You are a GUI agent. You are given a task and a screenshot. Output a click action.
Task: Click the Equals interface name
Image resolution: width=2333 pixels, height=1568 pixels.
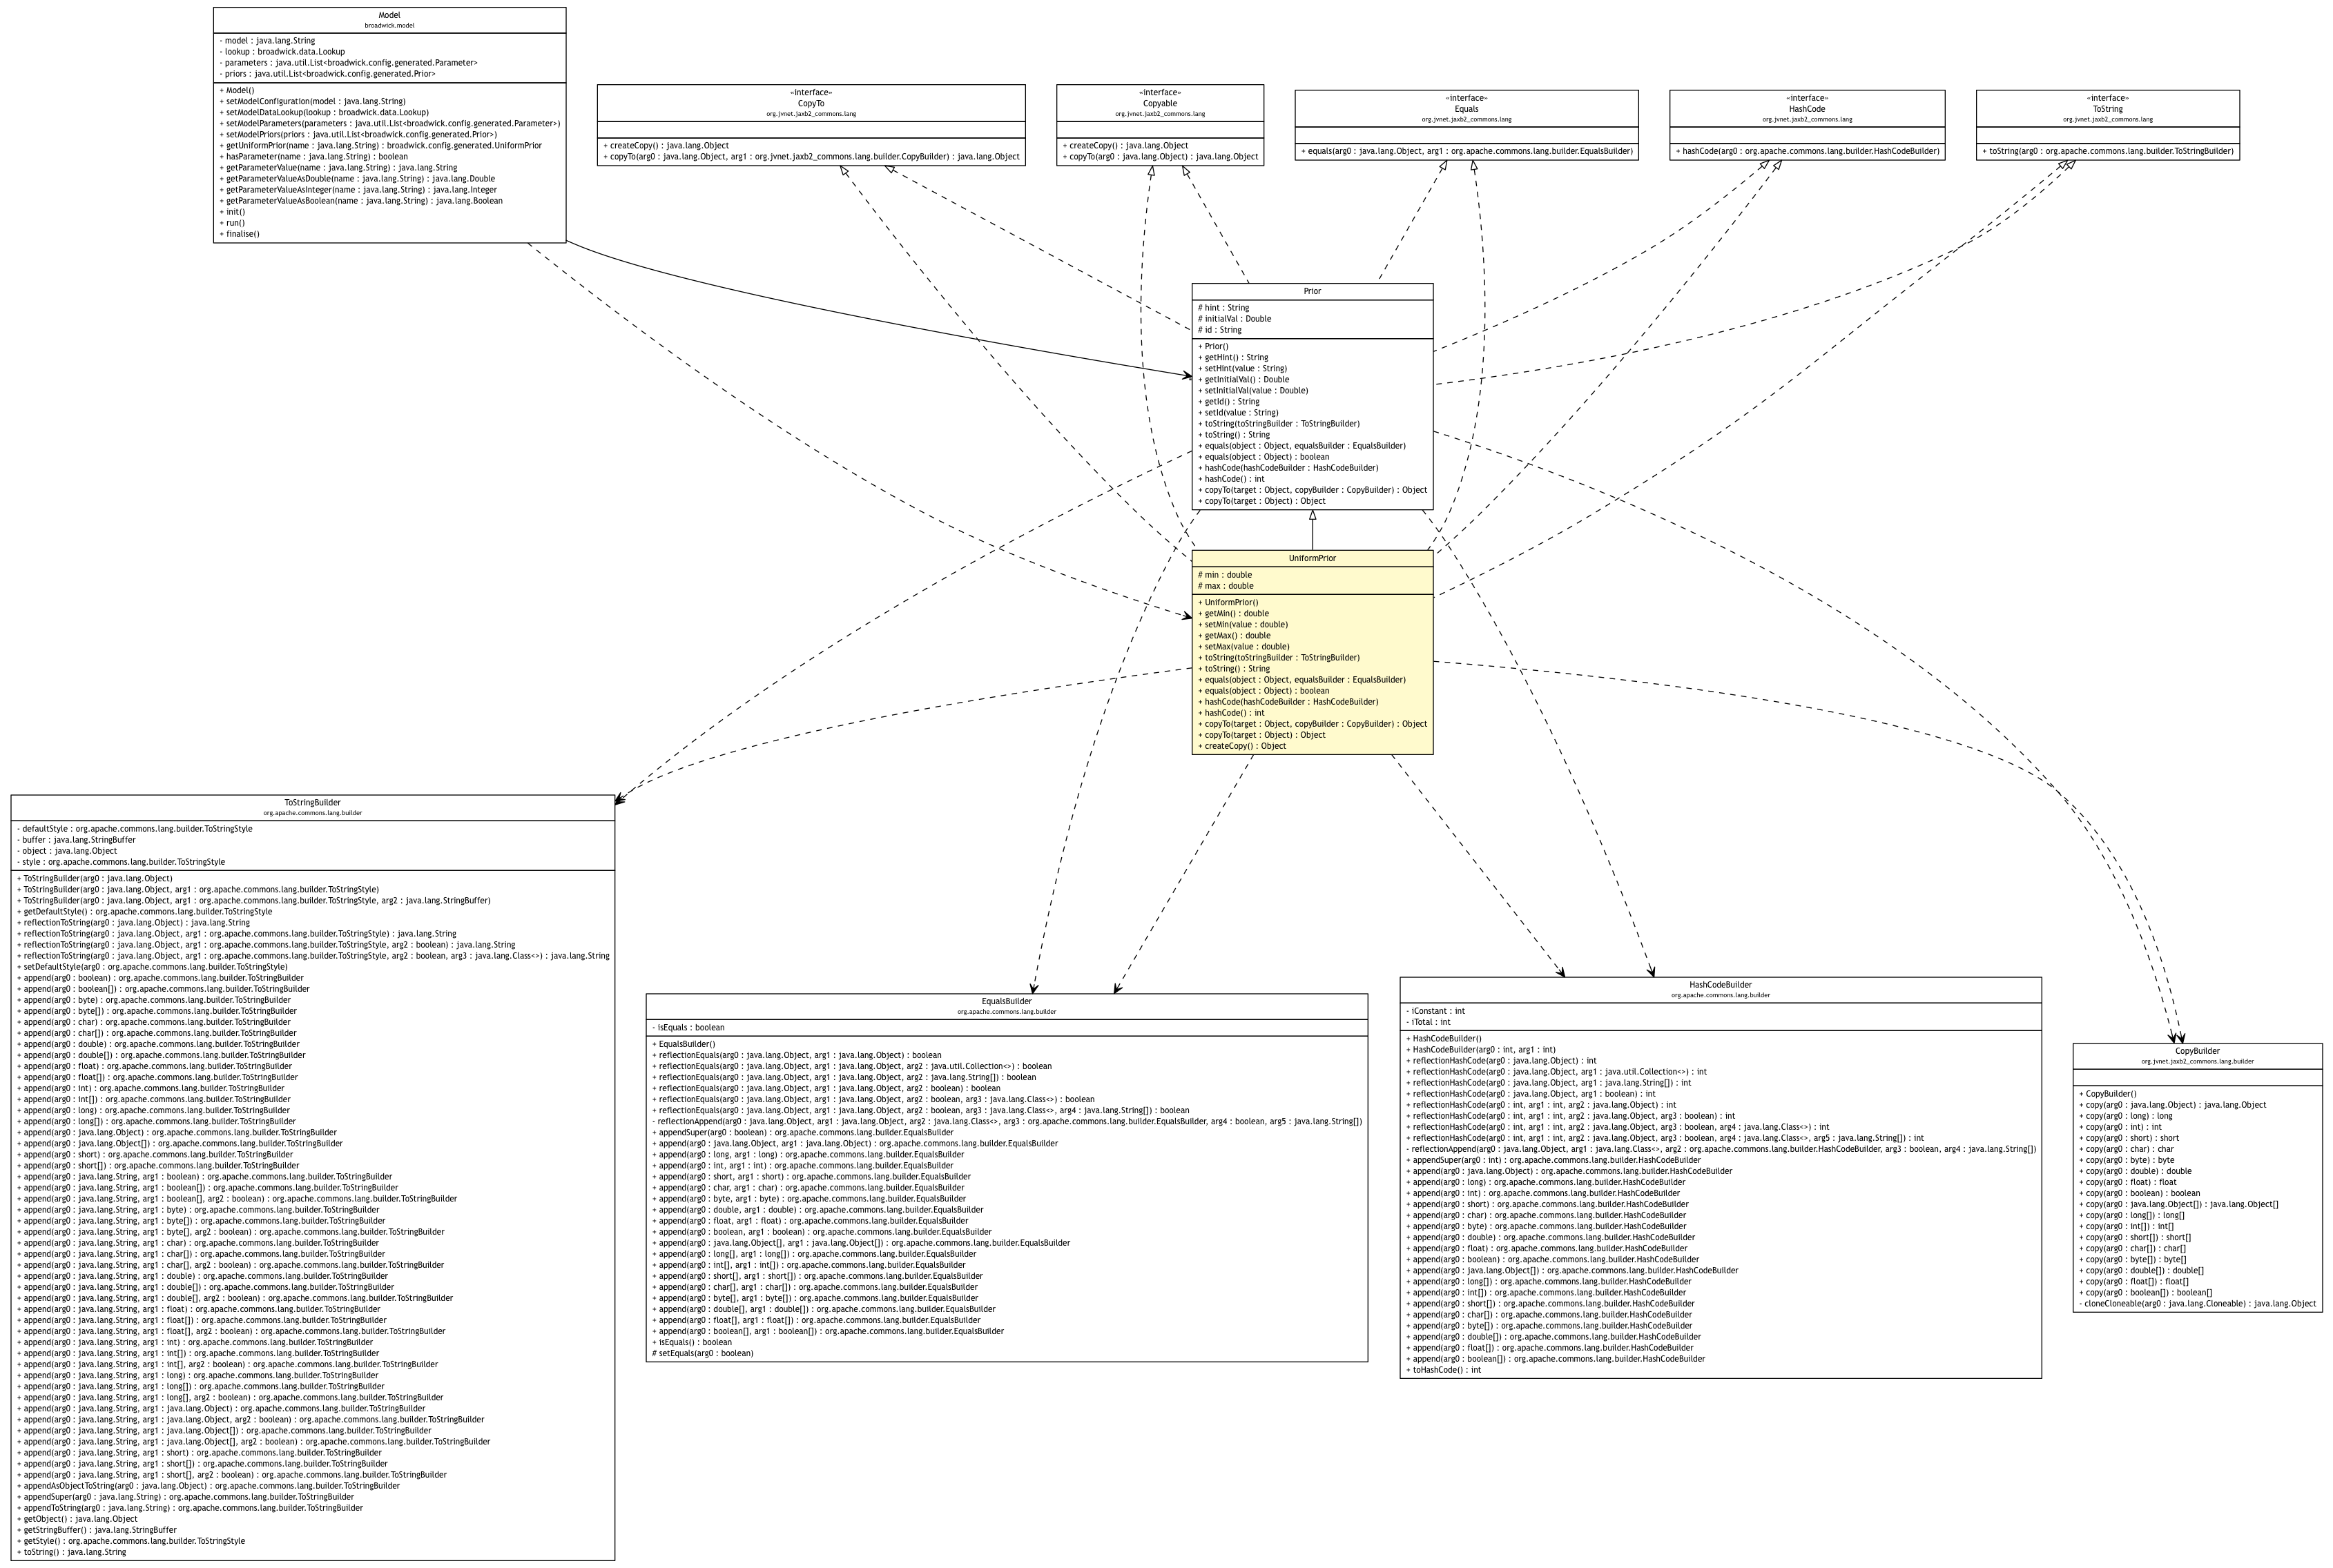pos(1466,109)
